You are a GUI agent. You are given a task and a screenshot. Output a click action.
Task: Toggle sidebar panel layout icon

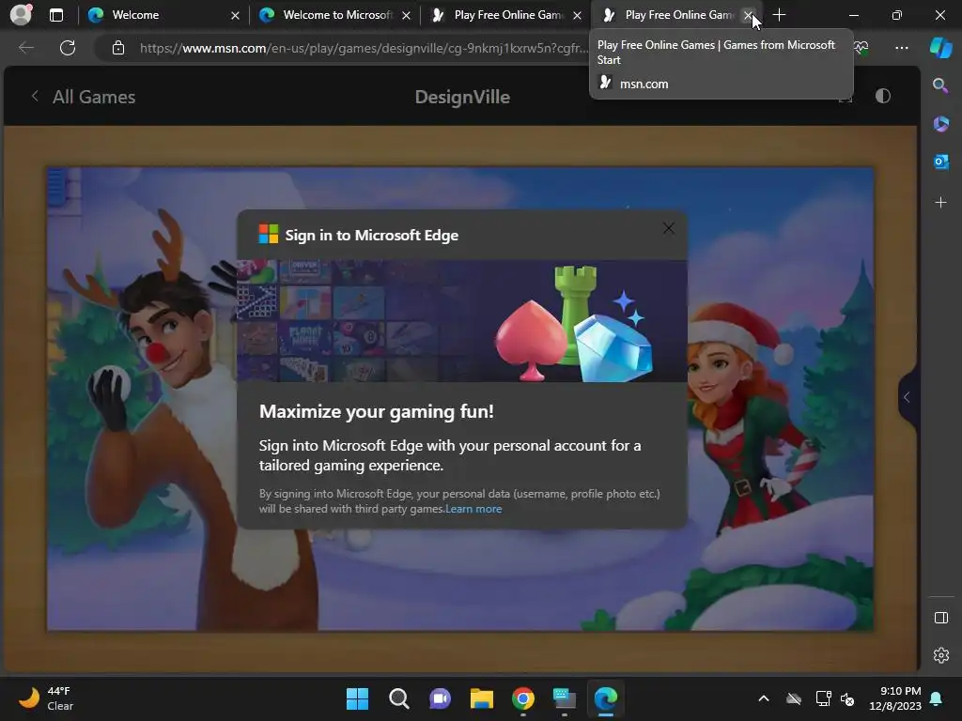[x=940, y=618]
